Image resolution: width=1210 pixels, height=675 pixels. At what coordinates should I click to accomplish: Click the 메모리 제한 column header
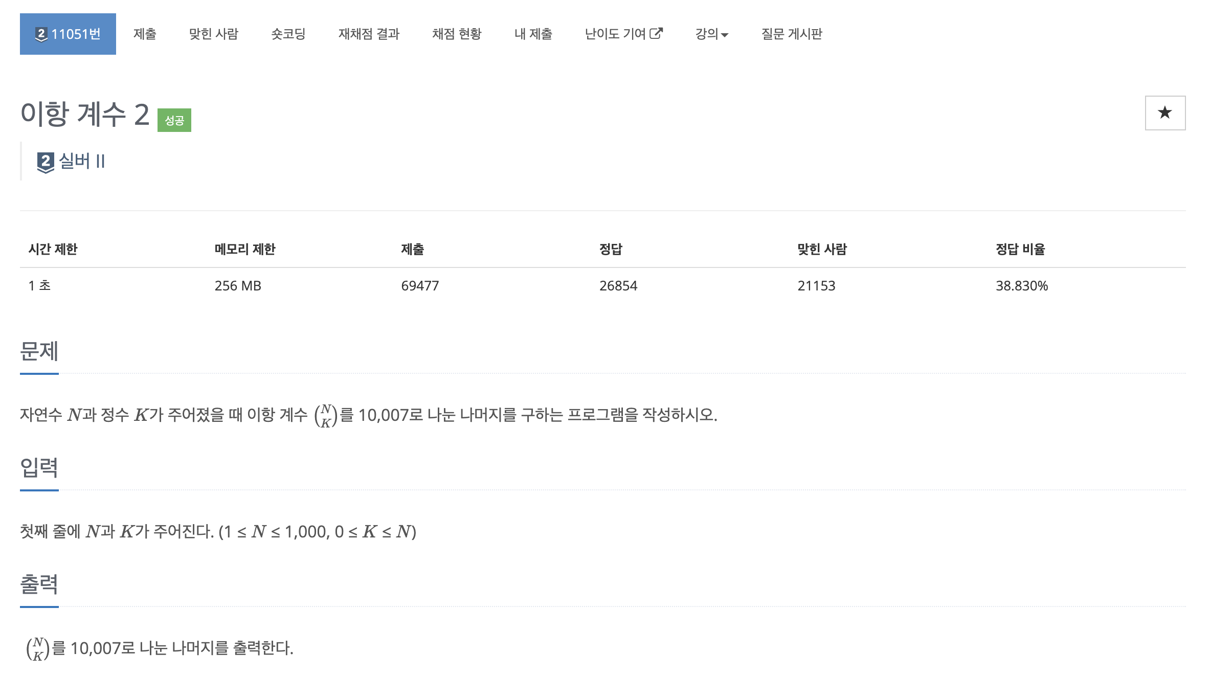point(245,249)
